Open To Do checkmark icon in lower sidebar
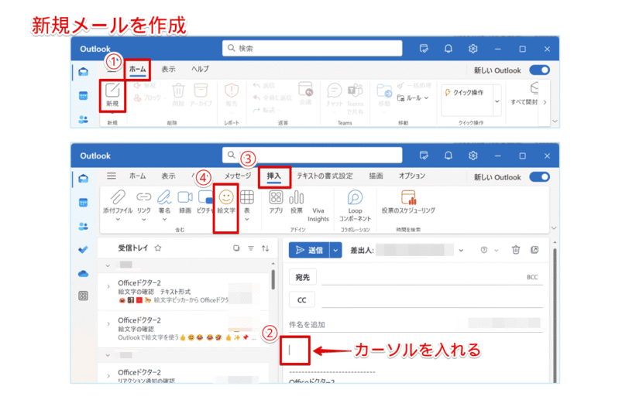 [x=83, y=250]
